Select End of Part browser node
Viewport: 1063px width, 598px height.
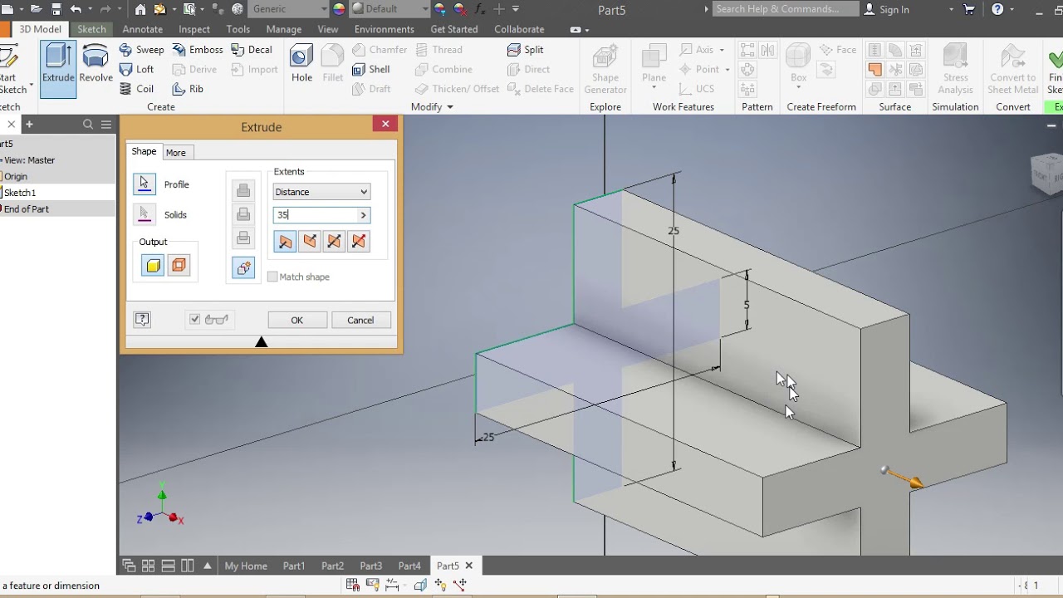tap(27, 209)
